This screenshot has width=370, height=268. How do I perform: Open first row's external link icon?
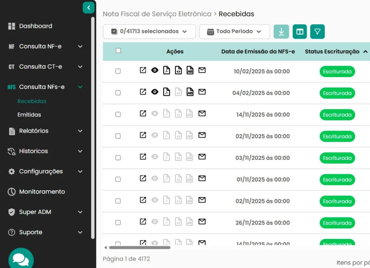click(143, 71)
